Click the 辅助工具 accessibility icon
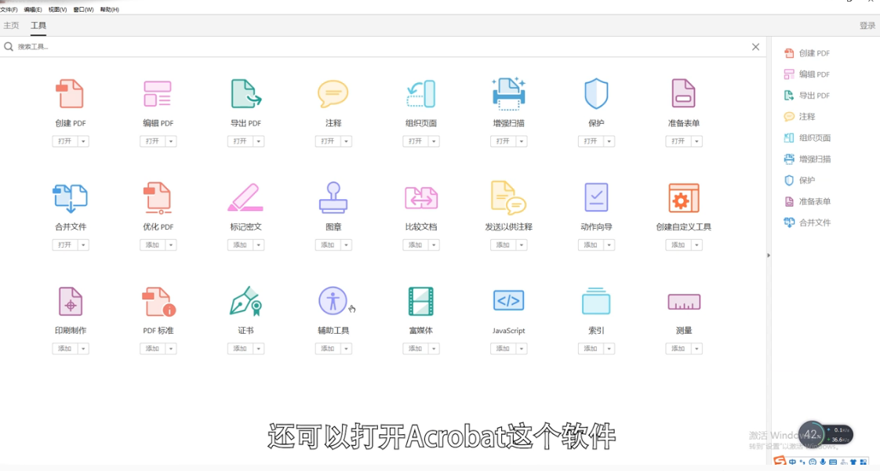Screen dimensions: 880x471 click(333, 300)
